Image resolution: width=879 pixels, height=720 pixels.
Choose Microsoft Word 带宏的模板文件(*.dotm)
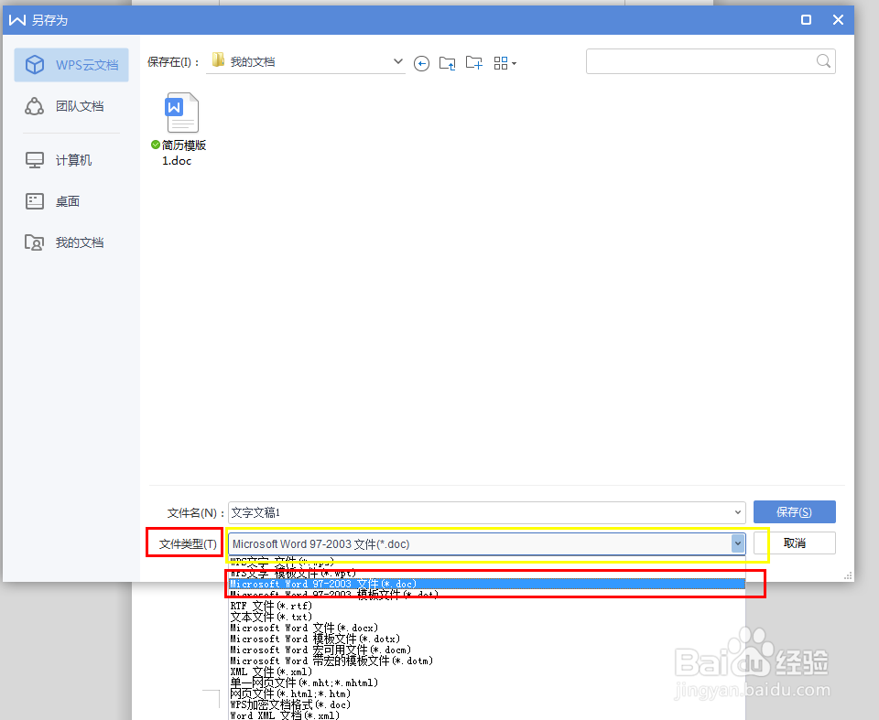pos(486,661)
